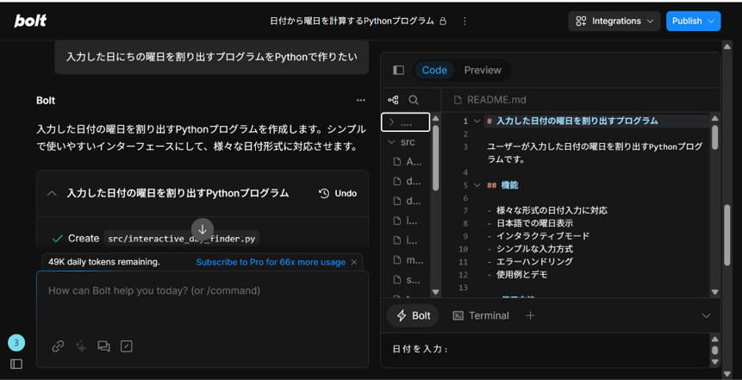Viewport: 742px width, 380px height.
Task: Click the Bolt logo
Action: tap(30, 21)
